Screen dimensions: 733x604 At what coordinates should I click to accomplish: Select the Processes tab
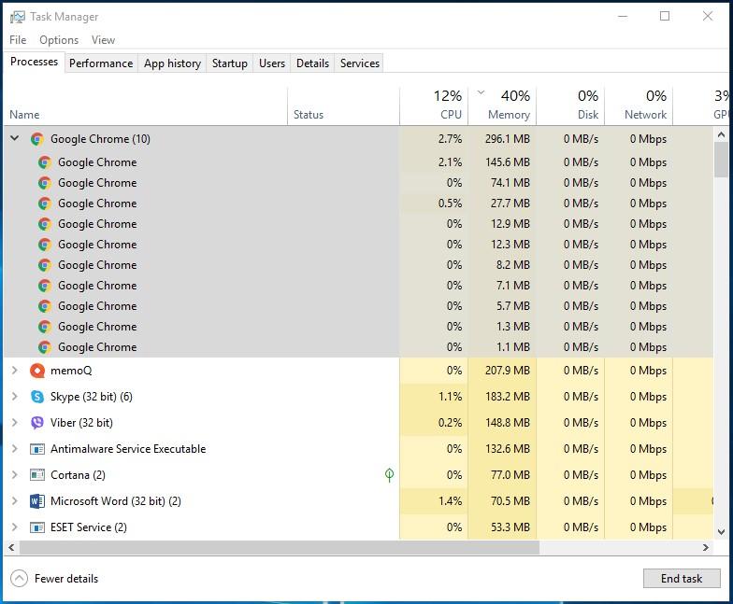pos(34,62)
